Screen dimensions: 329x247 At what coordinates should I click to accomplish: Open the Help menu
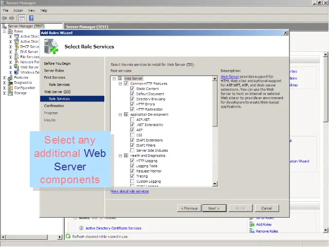pos(44,10)
